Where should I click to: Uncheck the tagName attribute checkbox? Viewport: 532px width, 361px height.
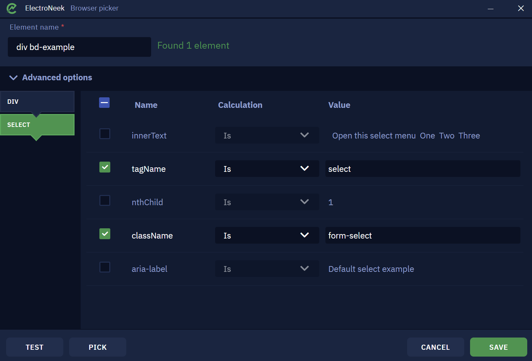pyautogui.click(x=105, y=167)
